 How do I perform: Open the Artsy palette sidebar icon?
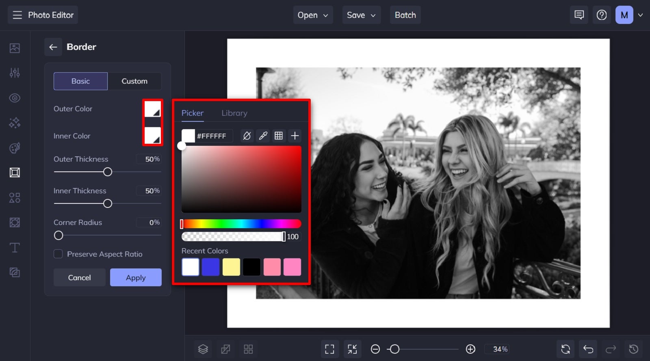(x=15, y=148)
